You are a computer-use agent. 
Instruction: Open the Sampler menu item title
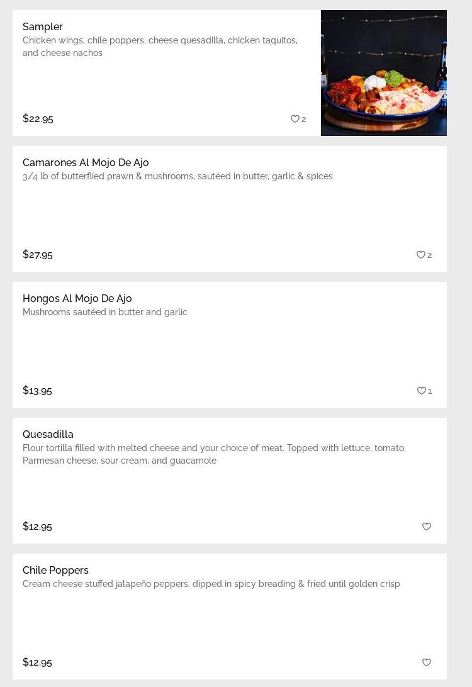coord(43,26)
